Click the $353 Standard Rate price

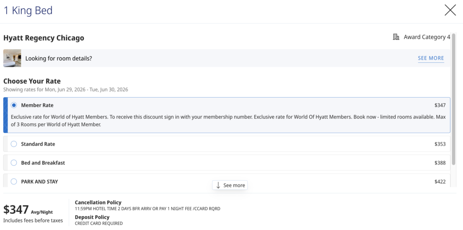coord(440,144)
